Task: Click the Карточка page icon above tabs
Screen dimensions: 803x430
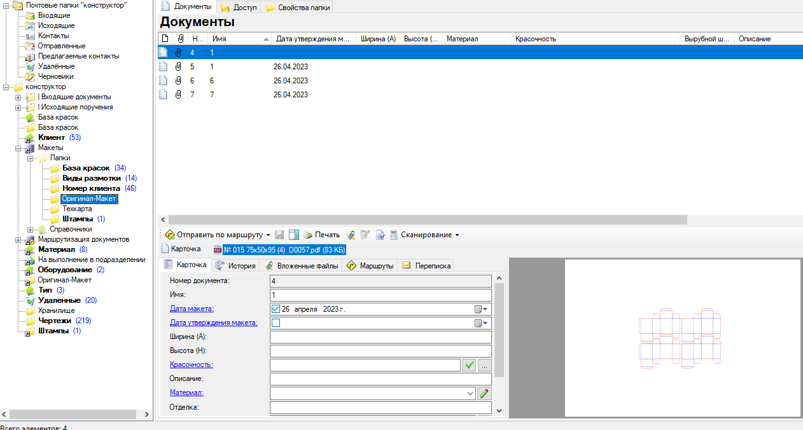Action: [x=165, y=249]
